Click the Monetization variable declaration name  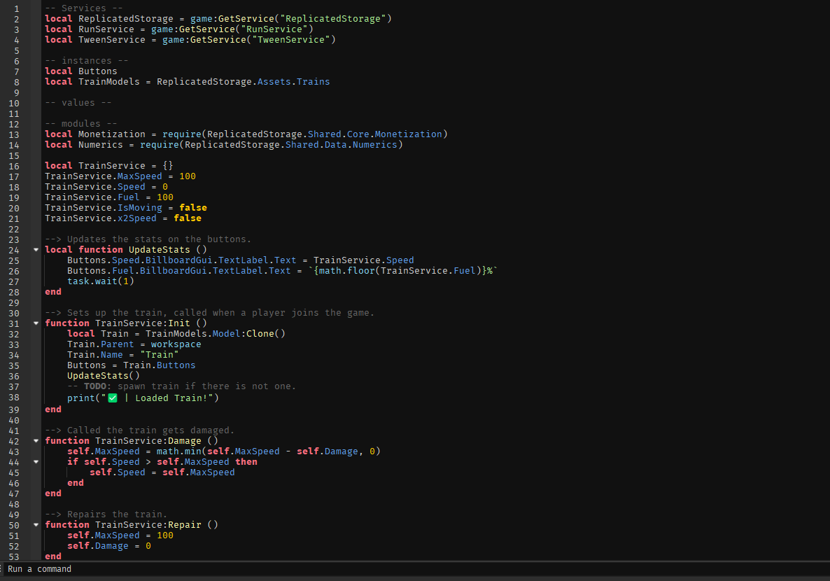[111, 134]
